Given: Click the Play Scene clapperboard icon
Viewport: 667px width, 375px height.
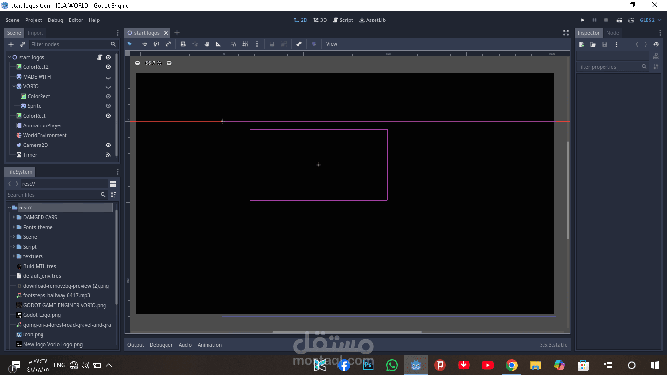Looking at the screenshot, I should click(619, 20).
